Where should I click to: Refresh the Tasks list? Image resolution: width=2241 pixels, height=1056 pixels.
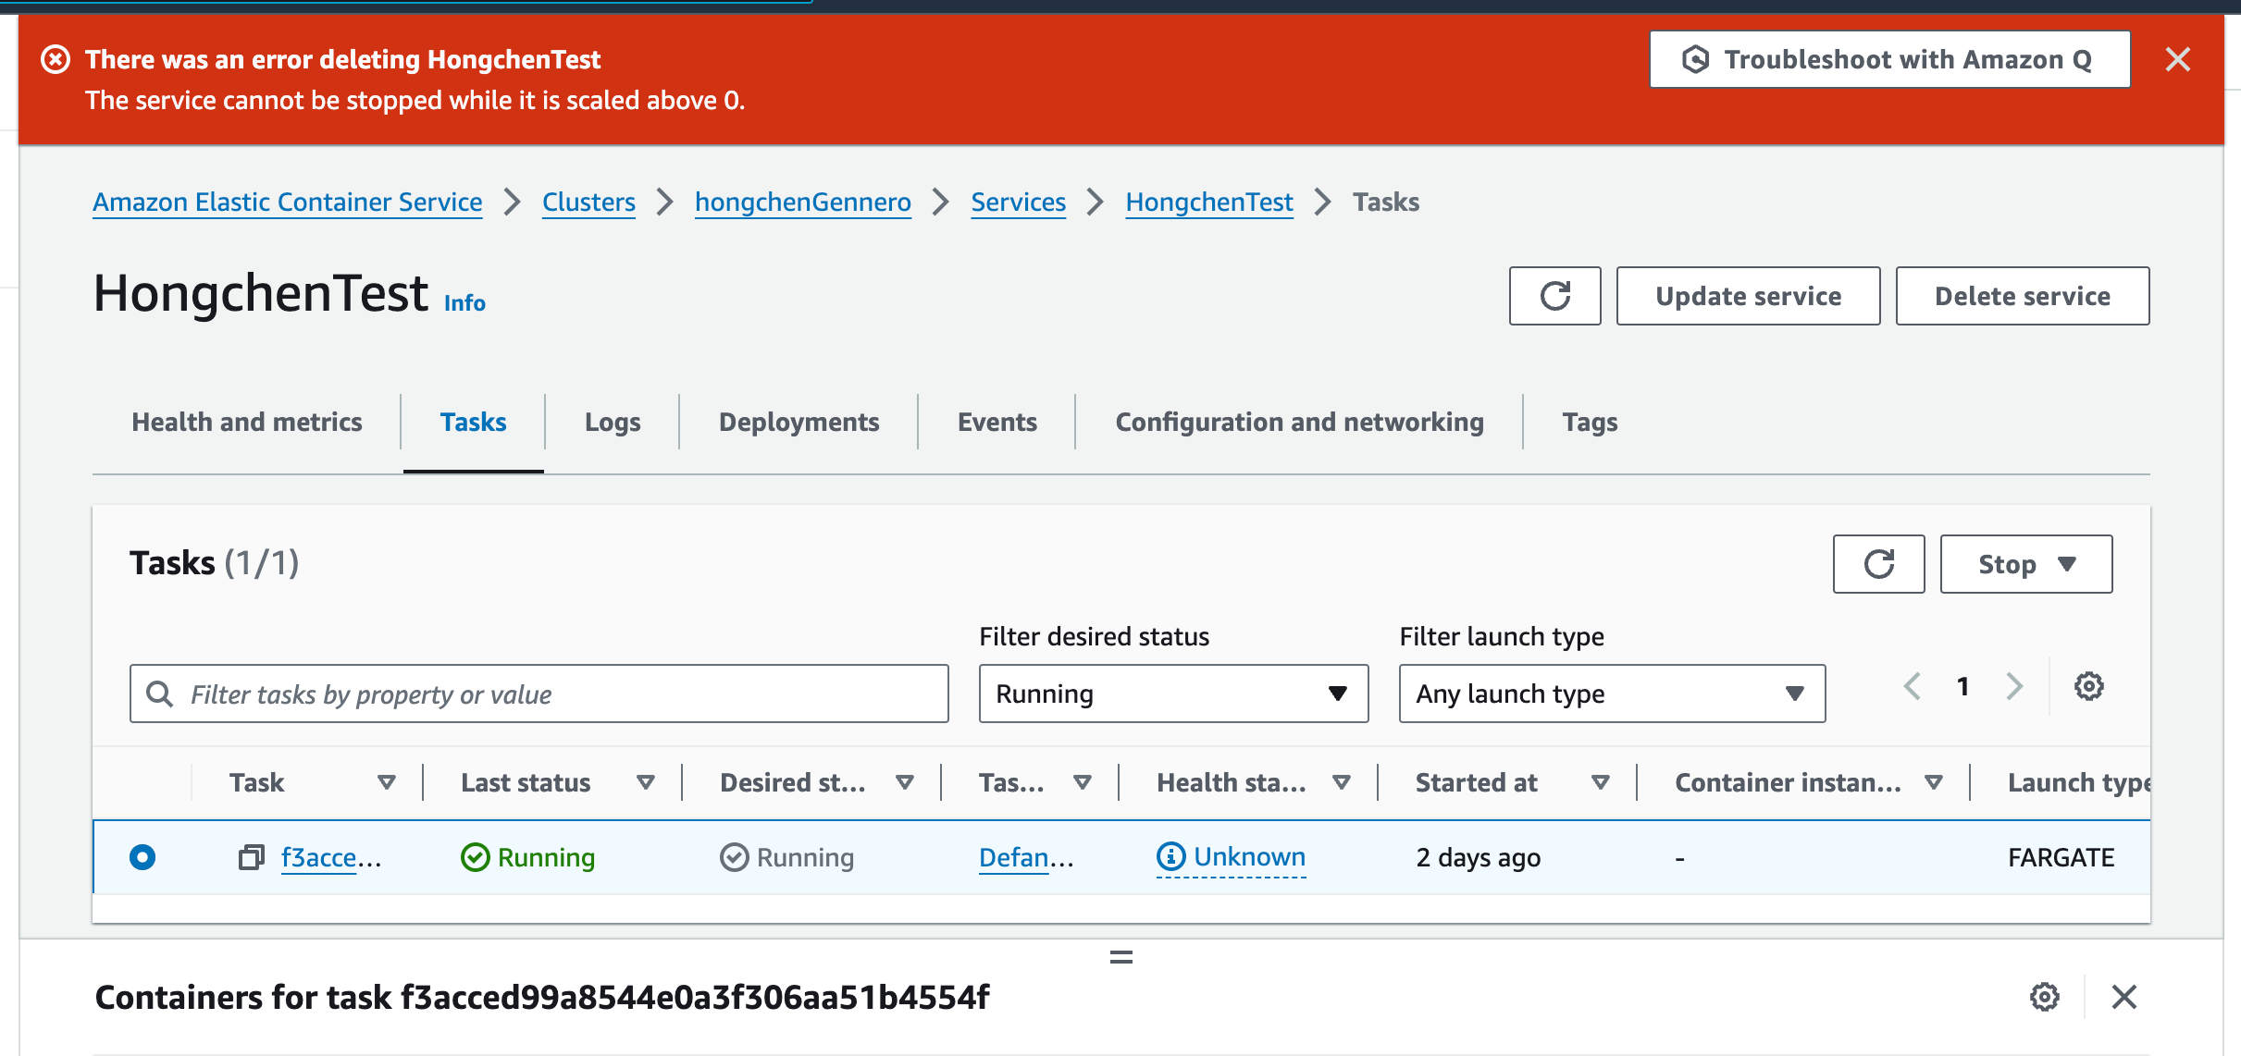pos(1878,564)
